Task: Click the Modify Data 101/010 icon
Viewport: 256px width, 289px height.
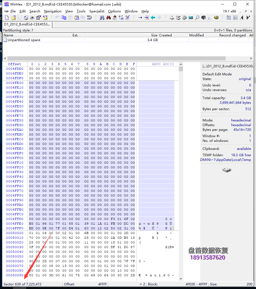Action: tap(89, 18)
